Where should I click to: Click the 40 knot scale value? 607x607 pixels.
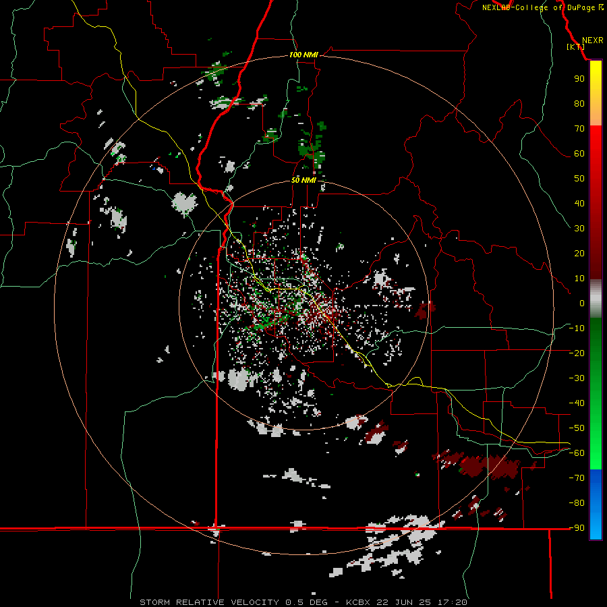579,203
